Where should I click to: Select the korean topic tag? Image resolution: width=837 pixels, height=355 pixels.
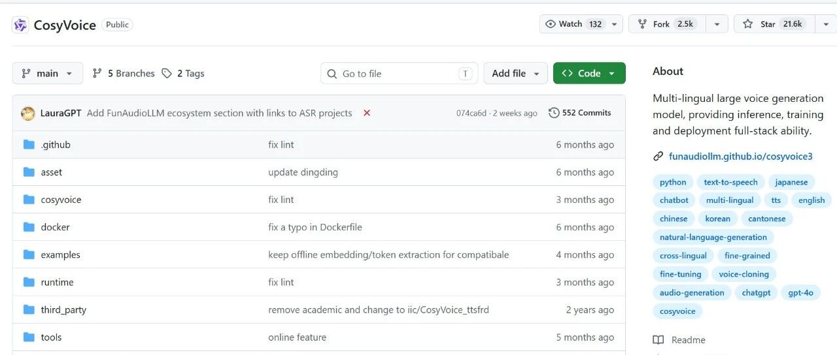point(717,219)
